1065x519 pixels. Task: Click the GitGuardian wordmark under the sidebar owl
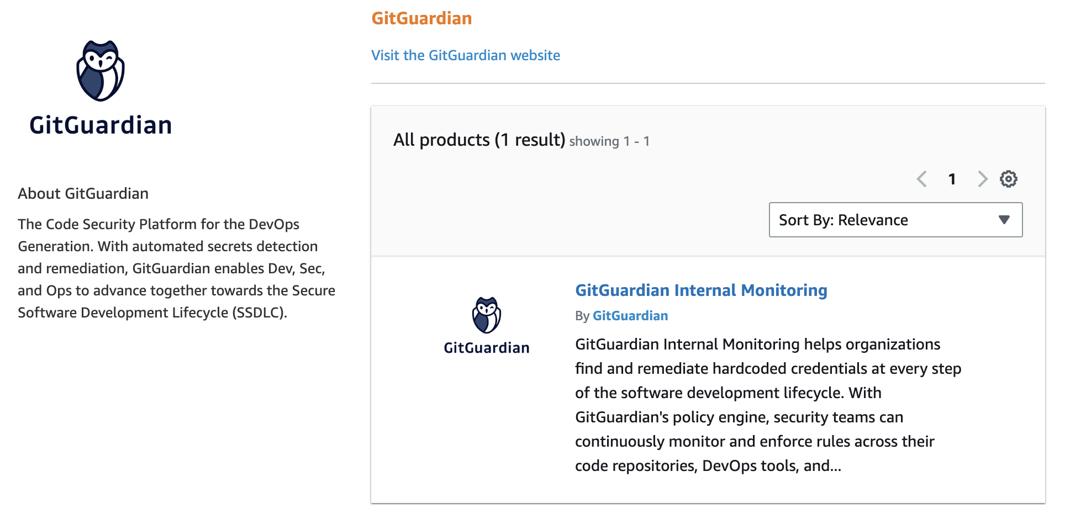pyautogui.click(x=101, y=125)
